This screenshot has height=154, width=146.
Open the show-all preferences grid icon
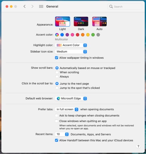click(x=41, y=6)
